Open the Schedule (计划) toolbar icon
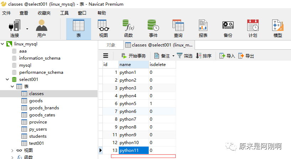Viewport: 291px width, 159px height. tap(253, 29)
